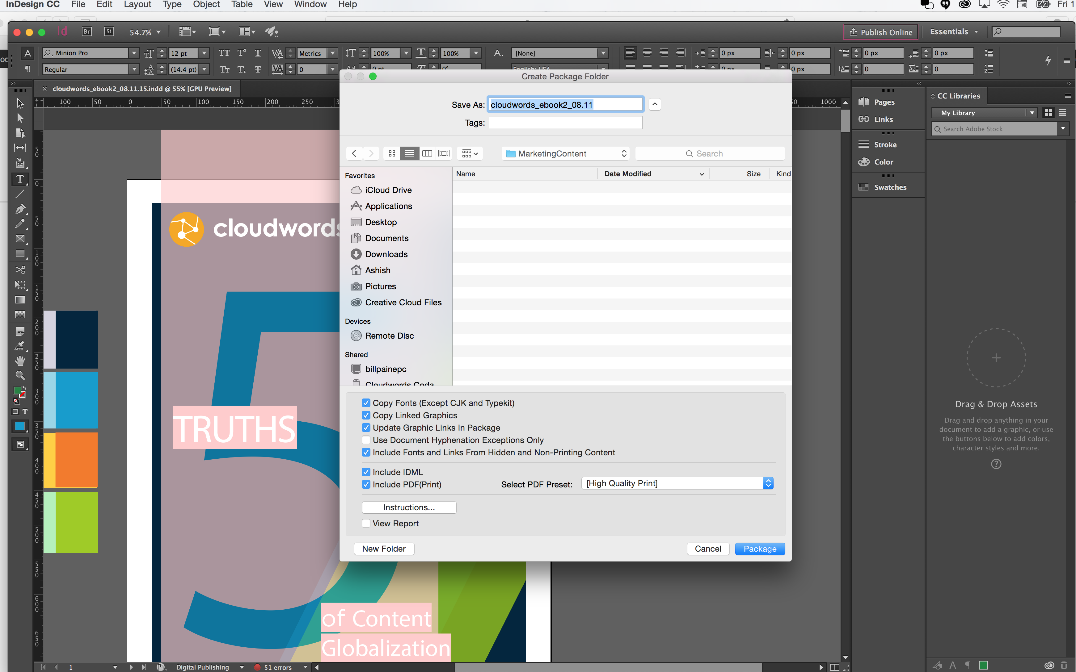Screen dimensions: 1076x672
Task: Click the Instructions... button
Action: [x=409, y=507]
